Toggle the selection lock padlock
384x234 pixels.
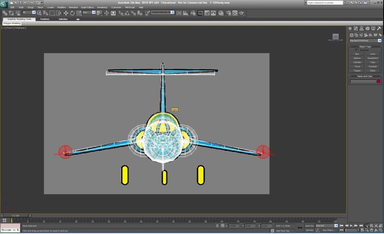point(217,226)
